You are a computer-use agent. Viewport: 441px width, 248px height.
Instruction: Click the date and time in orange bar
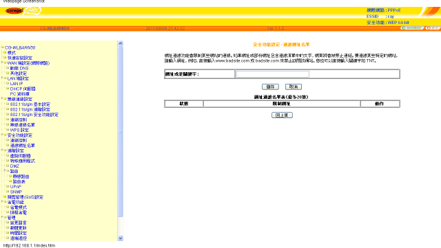(x=165, y=29)
